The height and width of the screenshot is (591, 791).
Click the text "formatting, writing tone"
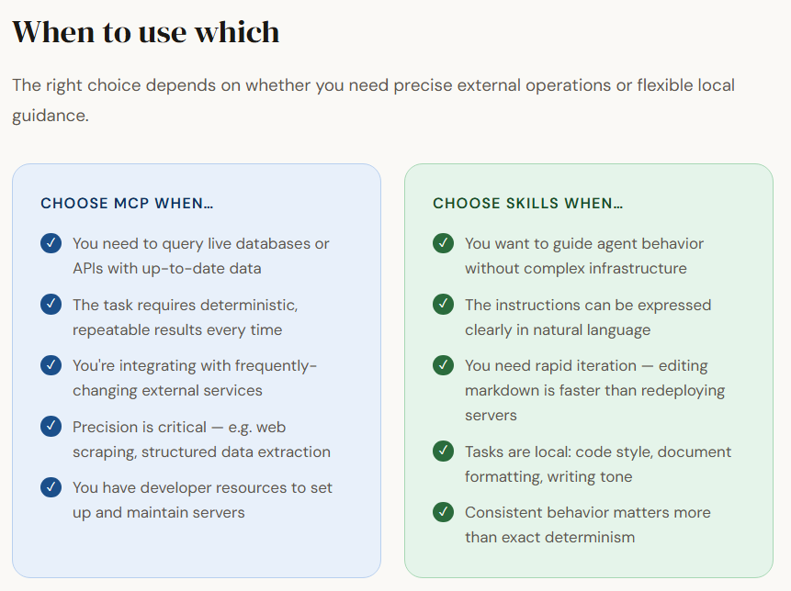pyautogui.click(x=548, y=476)
